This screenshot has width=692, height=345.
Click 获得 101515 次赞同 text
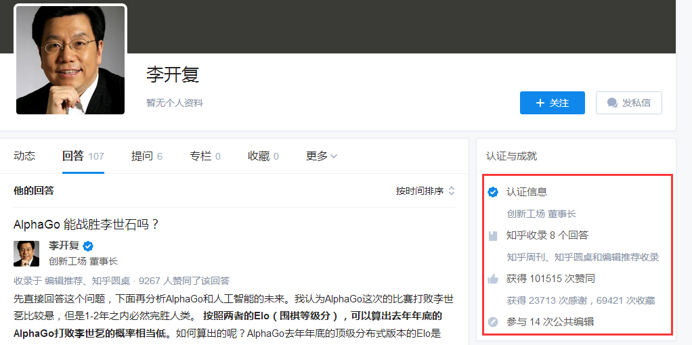click(550, 279)
